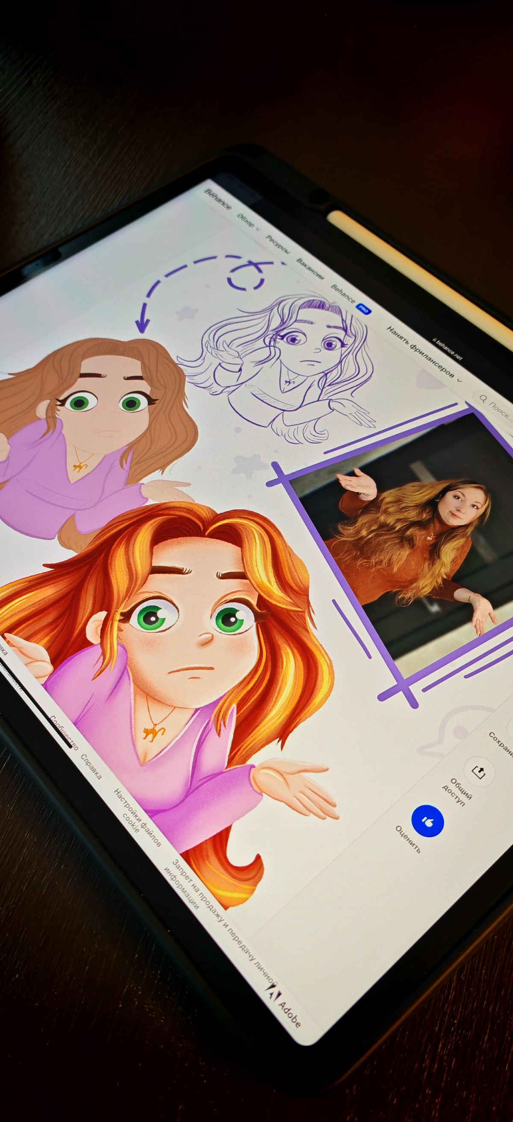Open the Вакансии menu item
The width and height of the screenshot is (513, 1122).
tap(310, 269)
